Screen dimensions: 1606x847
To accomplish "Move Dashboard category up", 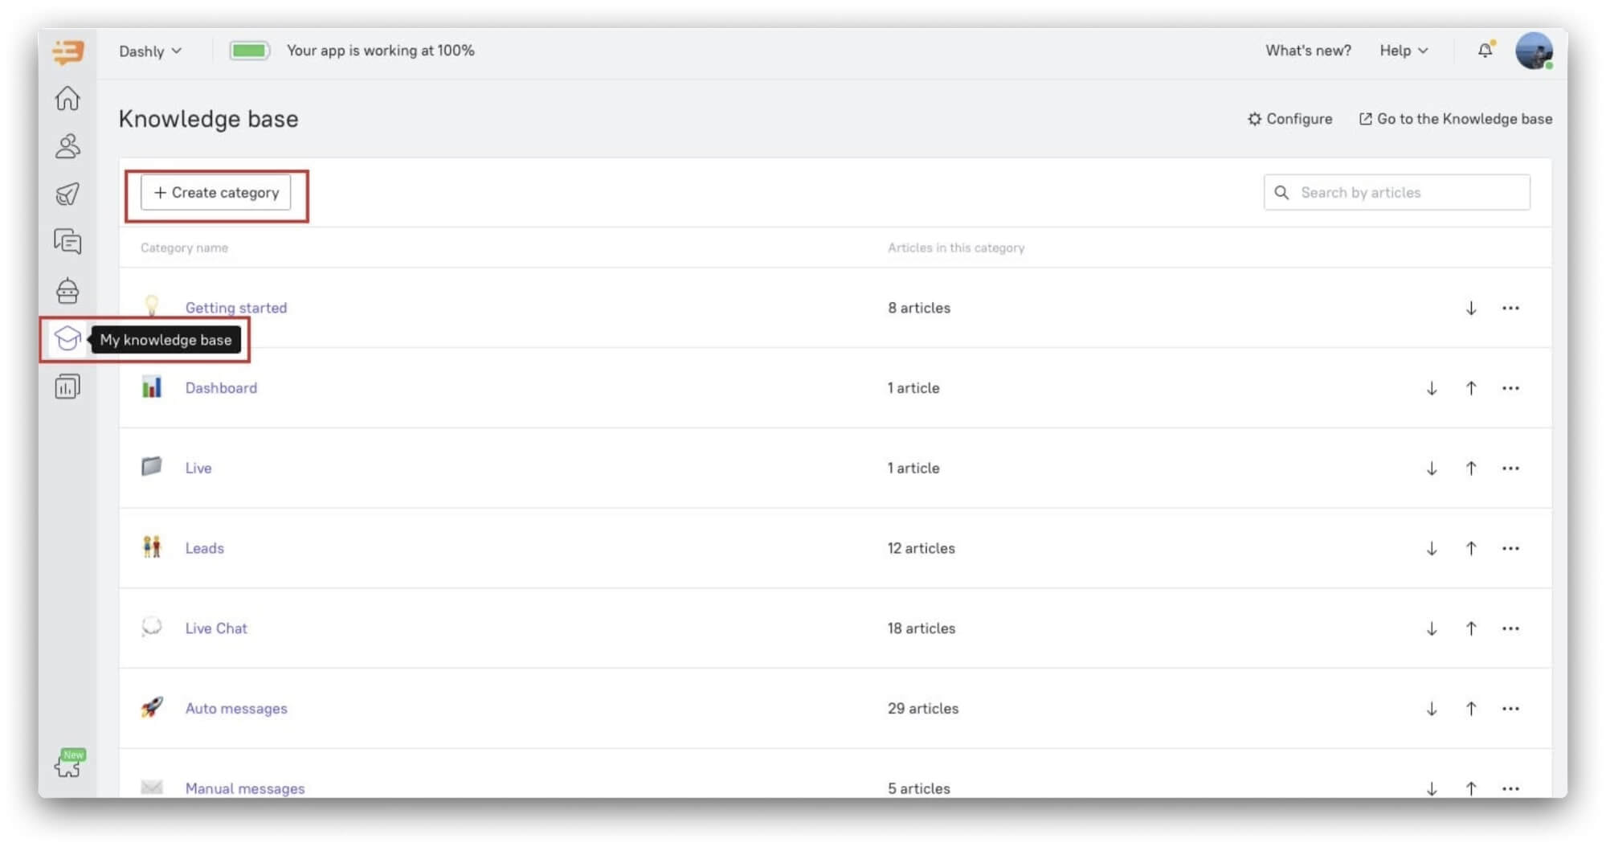I will (x=1470, y=388).
